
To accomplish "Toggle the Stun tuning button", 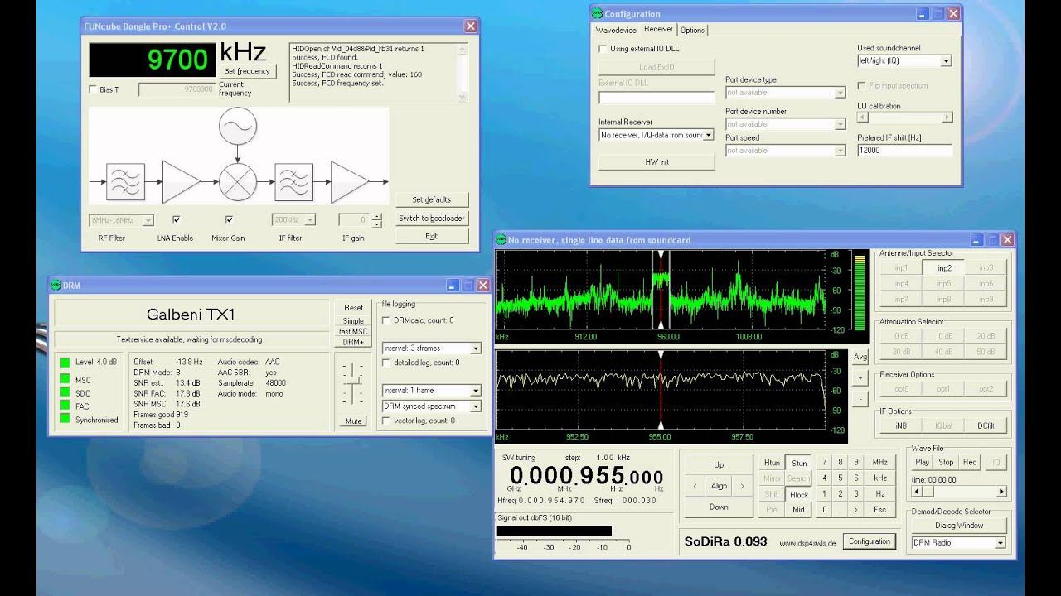I will point(799,463).
